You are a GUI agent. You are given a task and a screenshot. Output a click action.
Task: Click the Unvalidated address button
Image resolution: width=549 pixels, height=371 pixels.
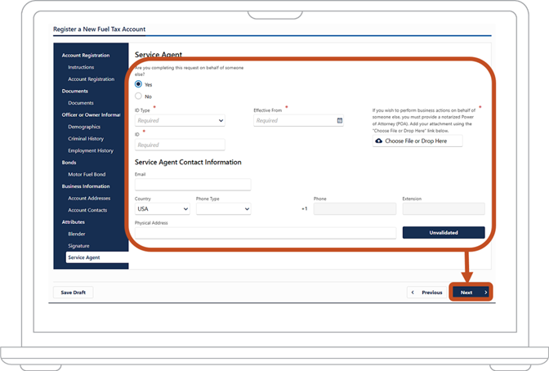444,233
